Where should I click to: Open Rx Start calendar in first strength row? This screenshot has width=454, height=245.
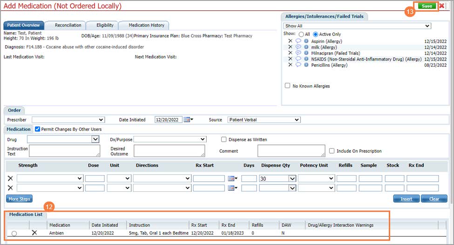point(232,178)
